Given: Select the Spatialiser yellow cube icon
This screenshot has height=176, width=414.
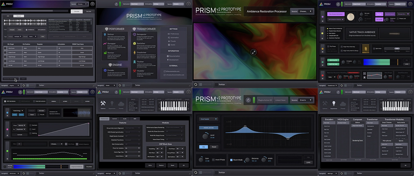Looking at the screenshot, I should click(134, 43).
